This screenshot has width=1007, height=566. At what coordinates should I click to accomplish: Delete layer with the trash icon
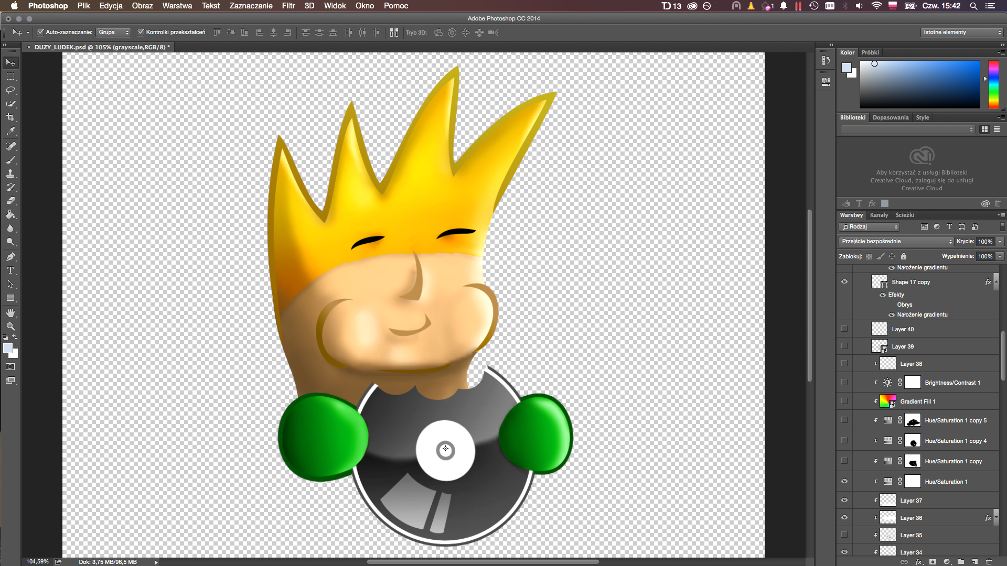[989, 561]
